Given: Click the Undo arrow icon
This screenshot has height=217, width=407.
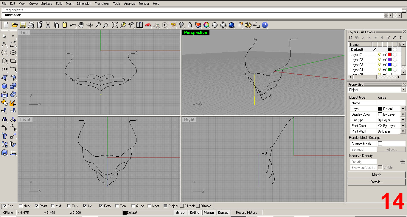Looking at the screenshot, I should (73, 25).
